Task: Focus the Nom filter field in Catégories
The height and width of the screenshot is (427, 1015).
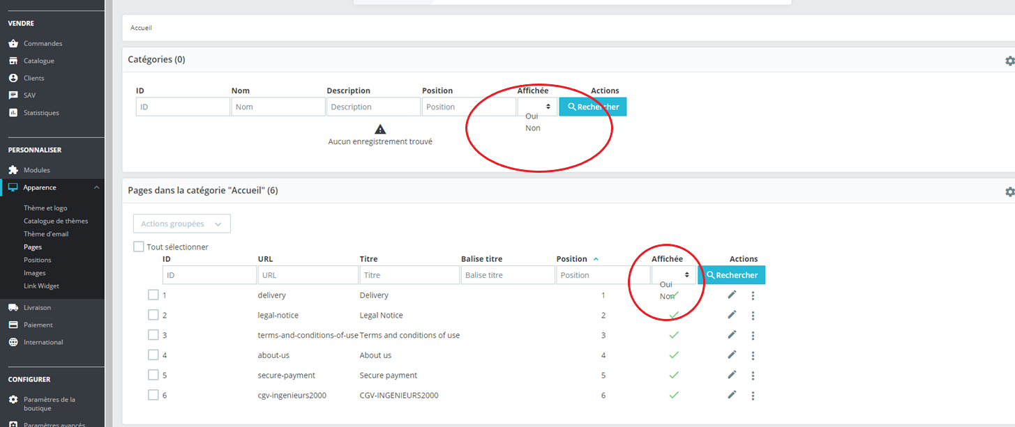Action: click(278, 107)
